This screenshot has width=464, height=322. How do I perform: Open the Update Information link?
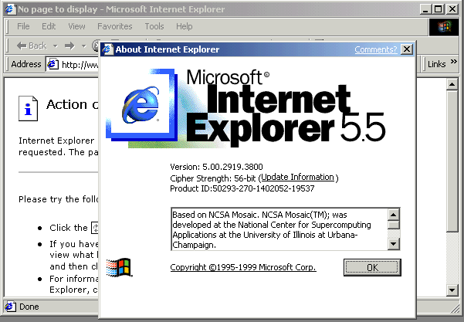[x=298, y=177]
